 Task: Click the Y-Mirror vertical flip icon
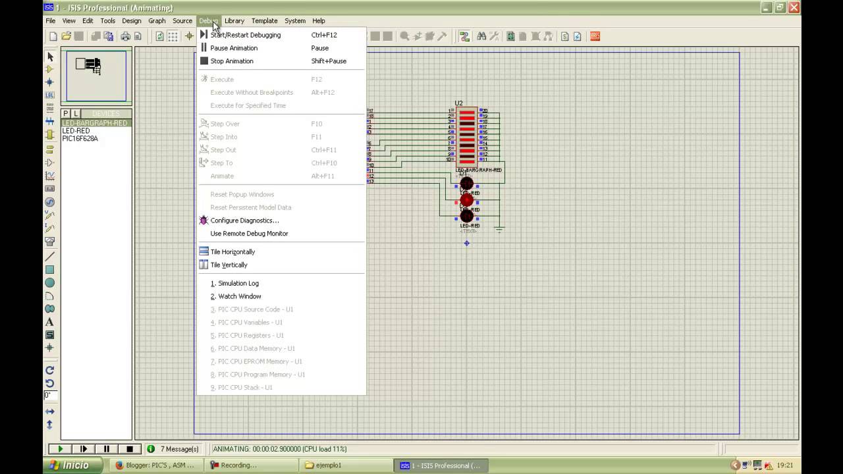click(49, 425)
